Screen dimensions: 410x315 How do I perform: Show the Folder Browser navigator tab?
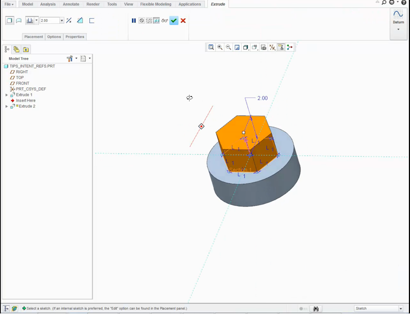click(17, 49)
